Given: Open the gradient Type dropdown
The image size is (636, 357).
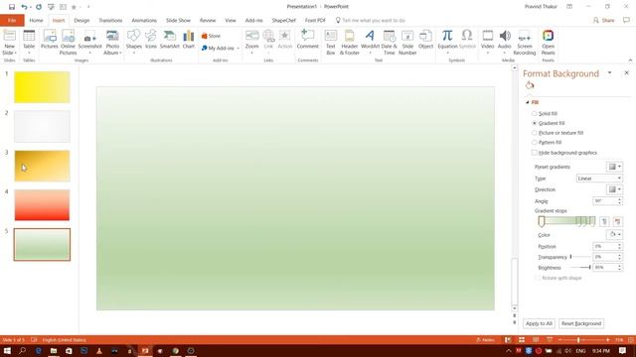Looking at the screenshot, I should [599, 178].
